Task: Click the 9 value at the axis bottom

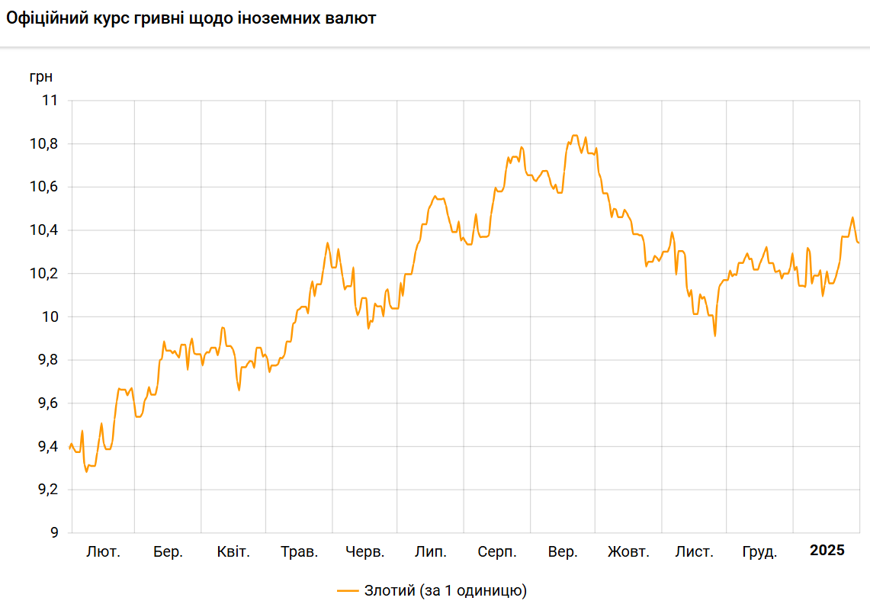Action: point(53,533)
